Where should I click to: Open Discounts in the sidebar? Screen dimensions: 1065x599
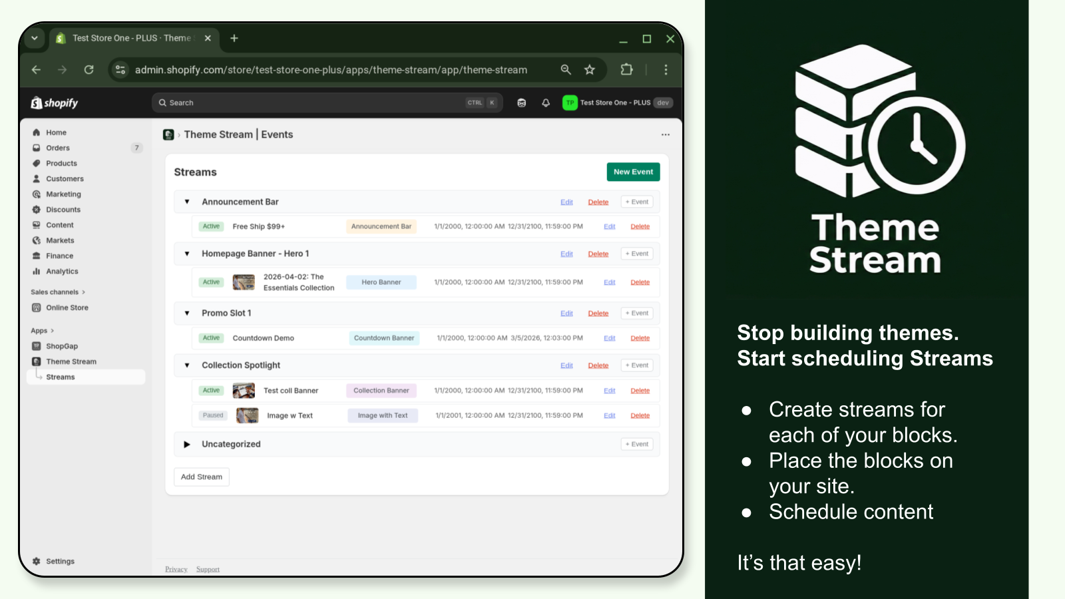[x=63, y=210]
